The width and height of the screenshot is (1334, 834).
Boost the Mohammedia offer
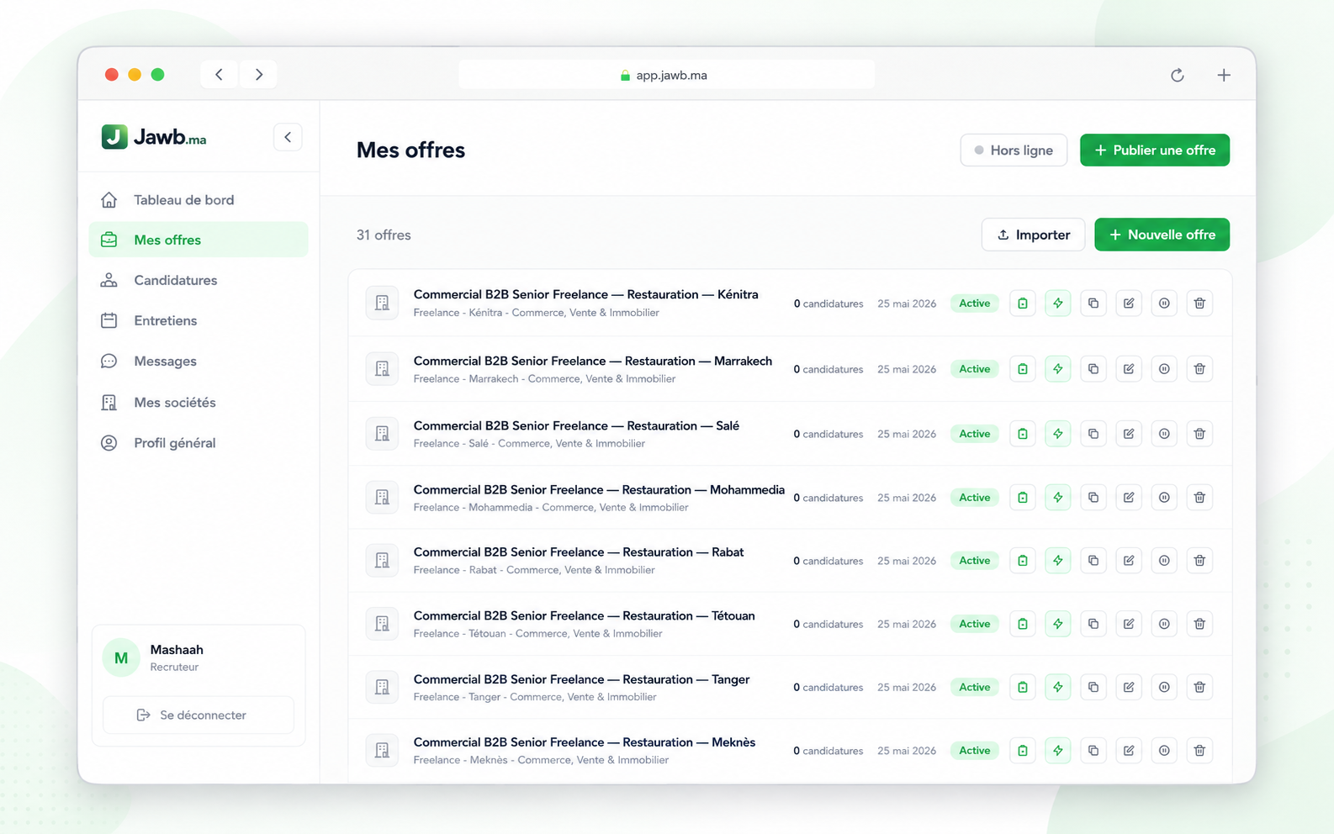(1058, 498)
